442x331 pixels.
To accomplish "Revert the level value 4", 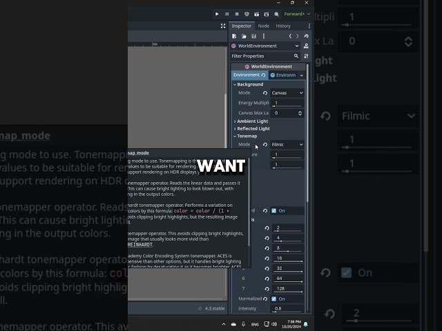I will point(267,238).
